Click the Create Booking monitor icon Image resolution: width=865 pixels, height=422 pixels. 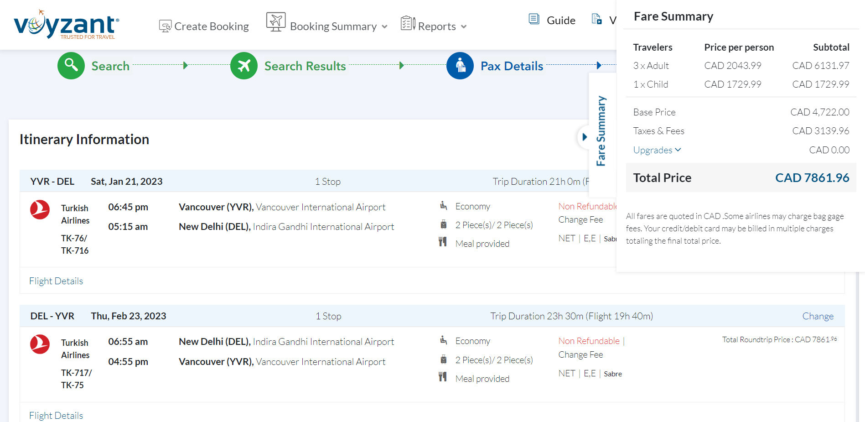(x=165, y=26)
